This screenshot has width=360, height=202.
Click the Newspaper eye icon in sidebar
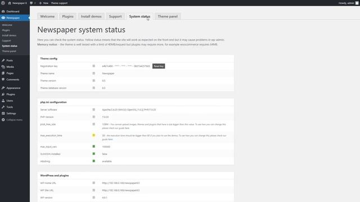tap(3, 18)
